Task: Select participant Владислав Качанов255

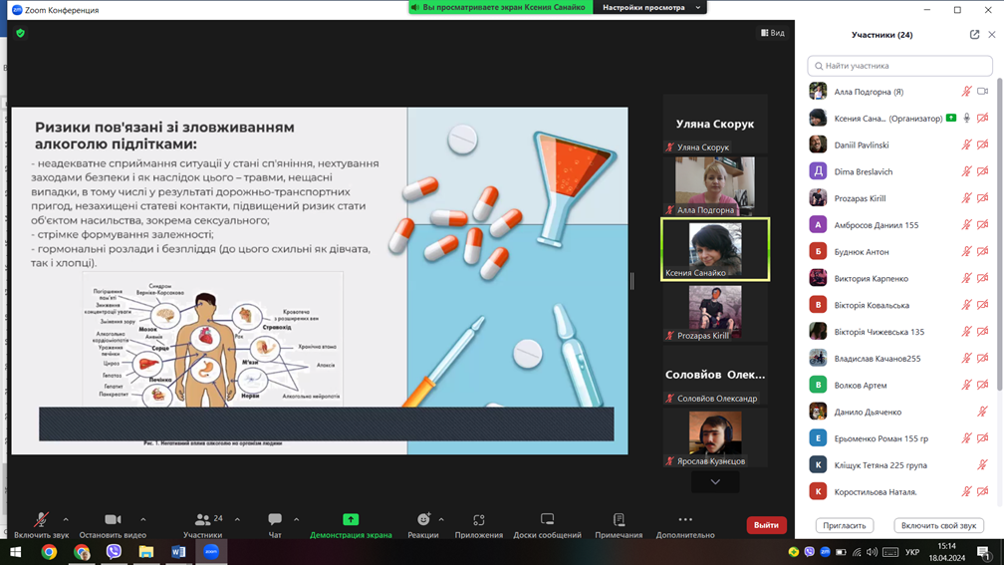Action: [x=899, y=359]
